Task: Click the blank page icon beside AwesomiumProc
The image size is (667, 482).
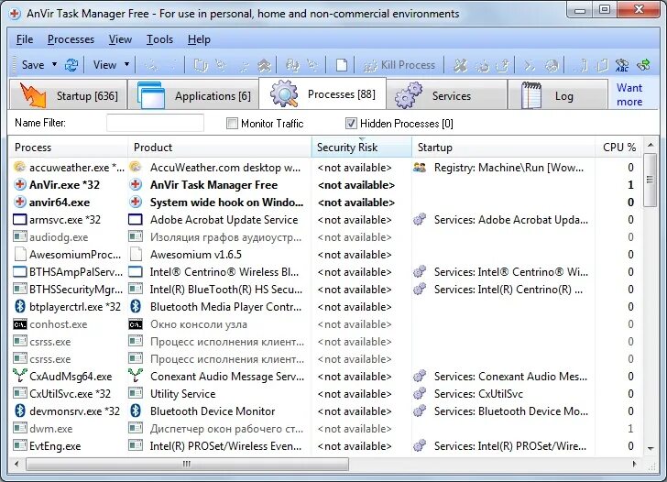Action: click(19, 254)
